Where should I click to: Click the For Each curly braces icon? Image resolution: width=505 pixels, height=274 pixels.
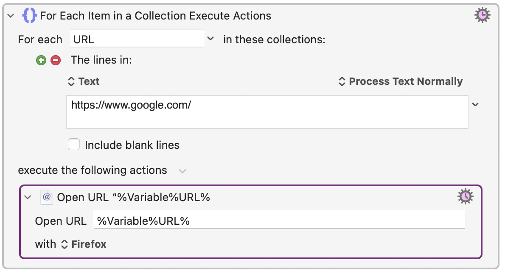coord(29,16)
